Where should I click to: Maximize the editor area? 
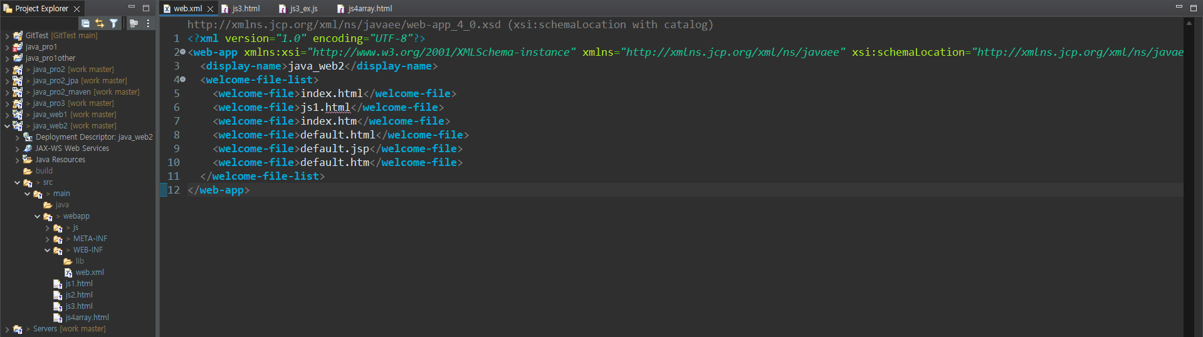point(1193,8)
